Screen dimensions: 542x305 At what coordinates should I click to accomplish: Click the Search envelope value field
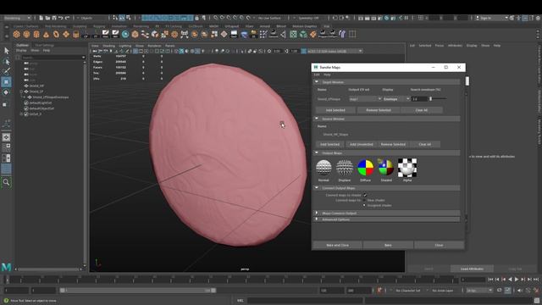pyautogui.click(x=420, y=99)
